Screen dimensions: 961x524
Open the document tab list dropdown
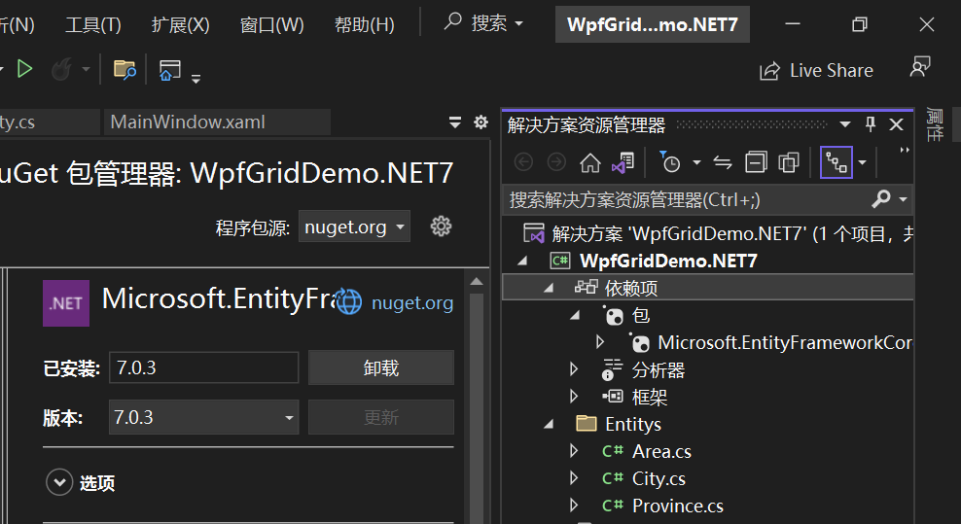(x=455, y=122)
